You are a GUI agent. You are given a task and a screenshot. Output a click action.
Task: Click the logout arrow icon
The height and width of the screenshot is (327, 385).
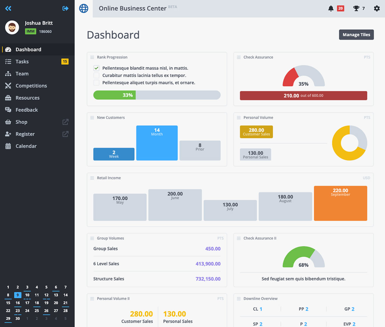pyautogui.click(x=66, y=8)
